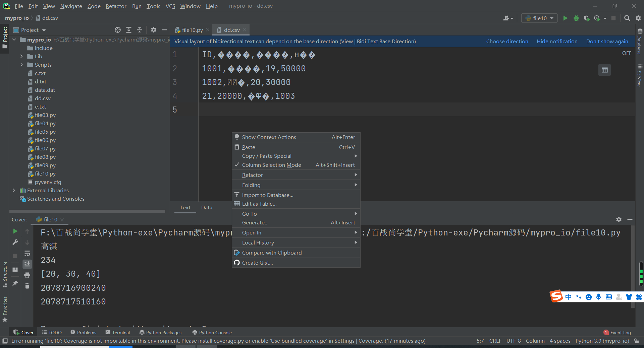The height and width of the screenshot is (348, 644).
Task: Open Cover panel settings gear
Action: pyautogui.click(x=619, y=219)
